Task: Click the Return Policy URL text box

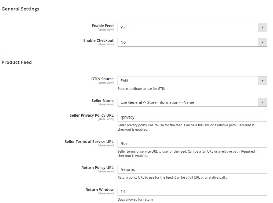Action: 192,169
